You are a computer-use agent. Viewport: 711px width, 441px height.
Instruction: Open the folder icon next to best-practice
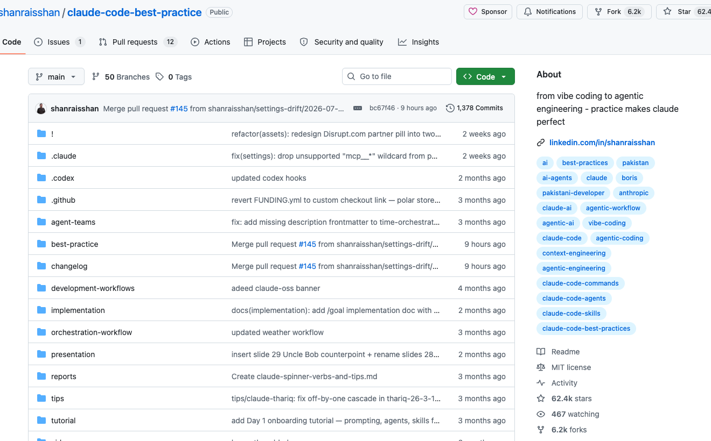click(41, 244)
